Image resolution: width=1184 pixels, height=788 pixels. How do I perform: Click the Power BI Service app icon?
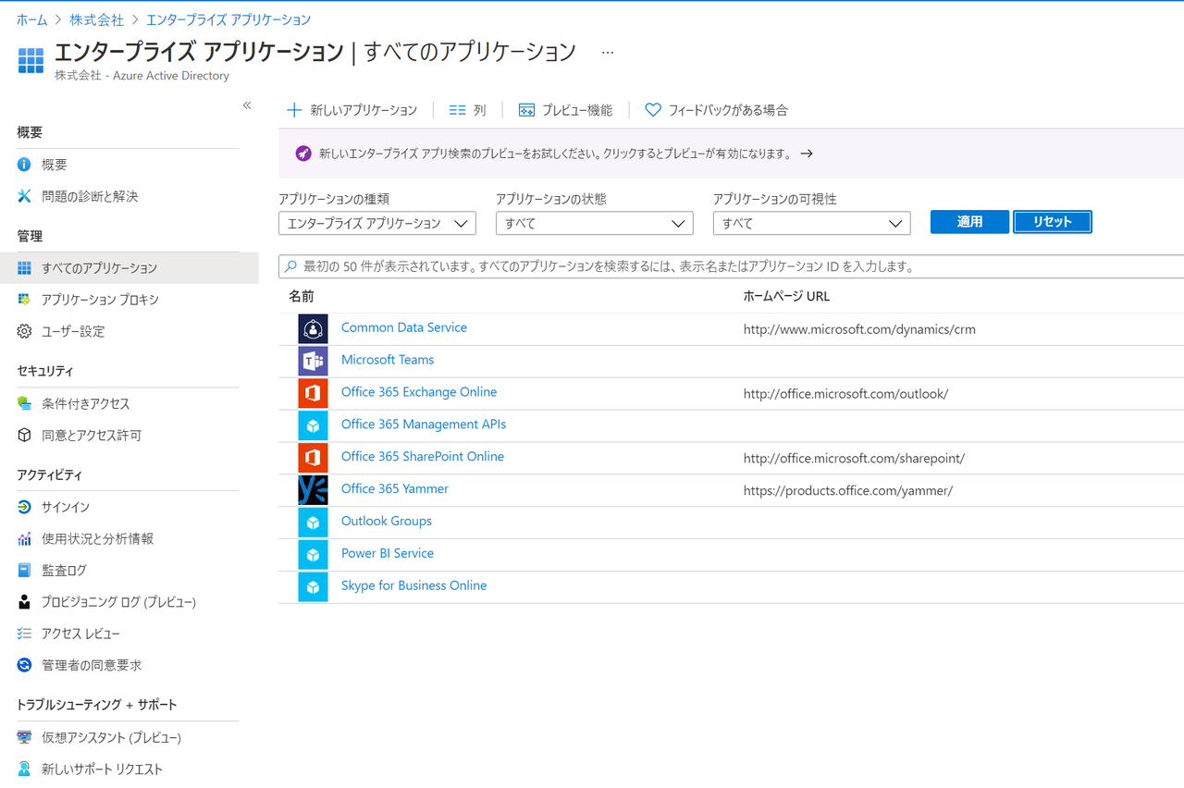click(313, 555)
